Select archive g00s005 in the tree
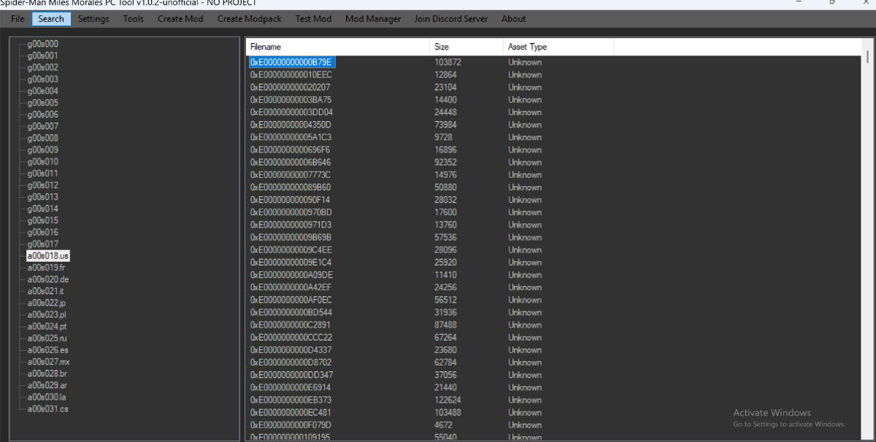Screen dimensions: 876x442 (x=42, y=103)
